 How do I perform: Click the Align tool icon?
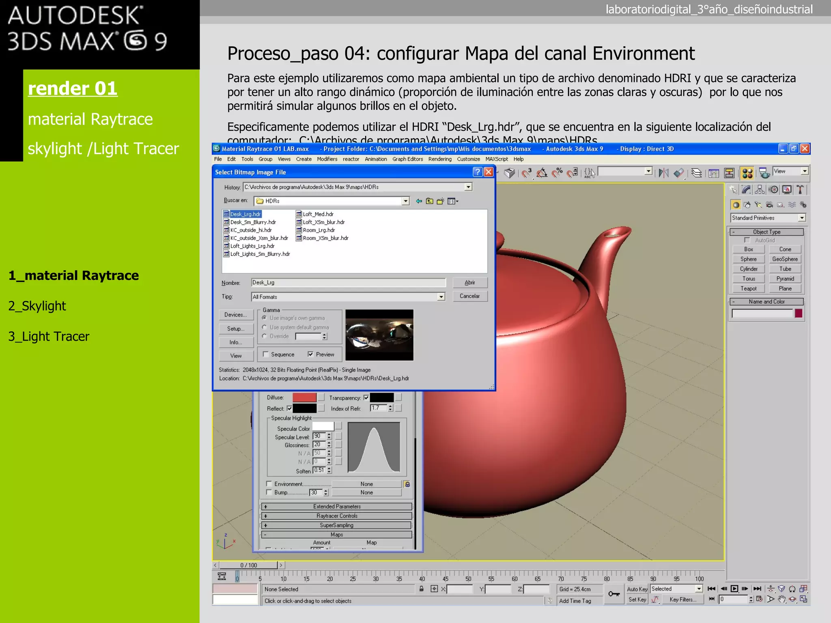coord(679,173)
